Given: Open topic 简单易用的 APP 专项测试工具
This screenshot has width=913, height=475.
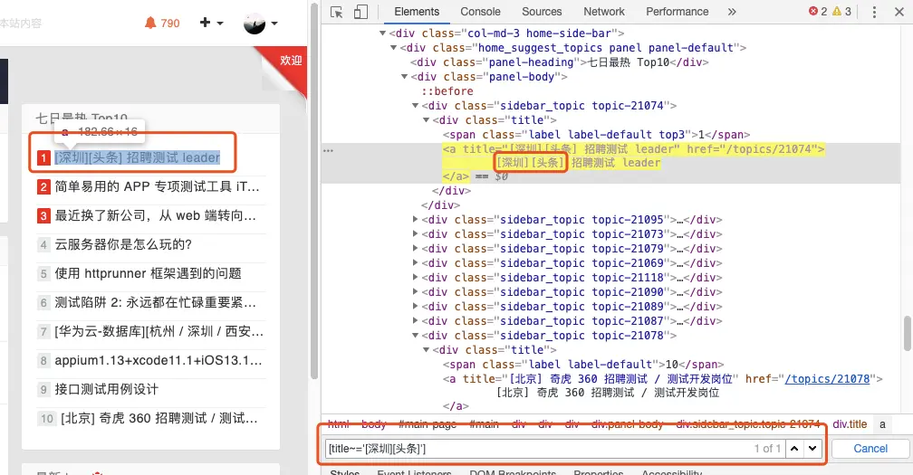Looking at the screenshot, I should 158,186.
